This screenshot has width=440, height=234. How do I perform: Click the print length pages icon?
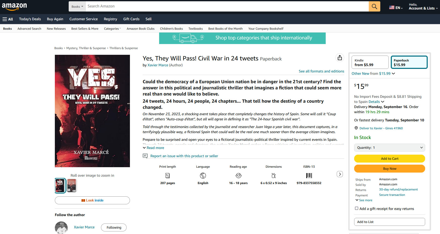point(167,176)
